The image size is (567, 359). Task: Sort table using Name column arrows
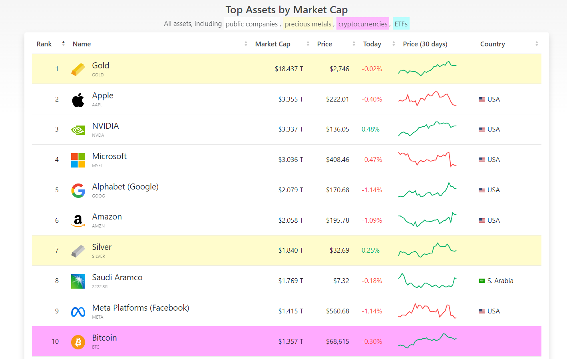pos(246,44)
